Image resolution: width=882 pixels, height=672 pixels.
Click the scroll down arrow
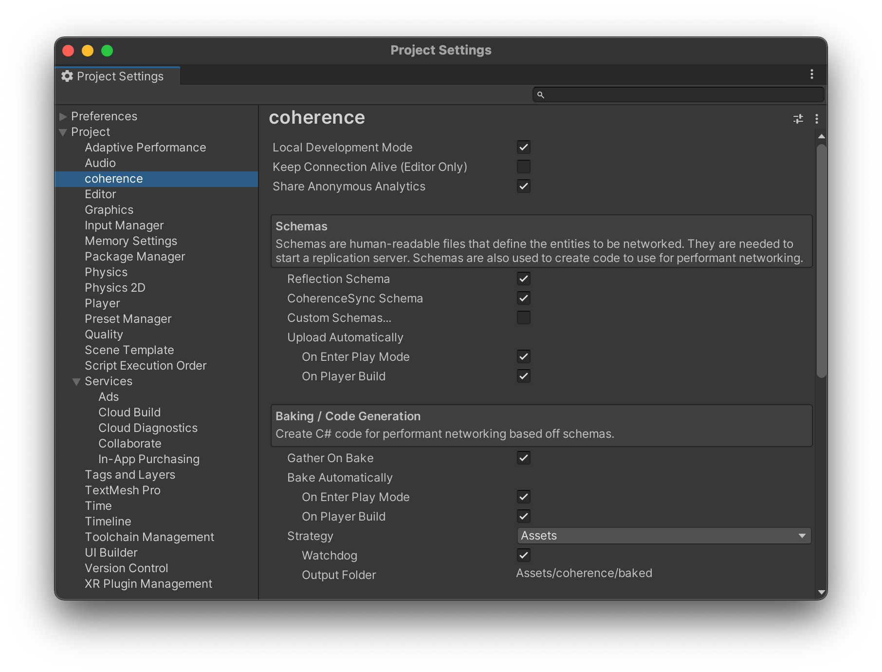pyautogui.click(x=822, y=593)
